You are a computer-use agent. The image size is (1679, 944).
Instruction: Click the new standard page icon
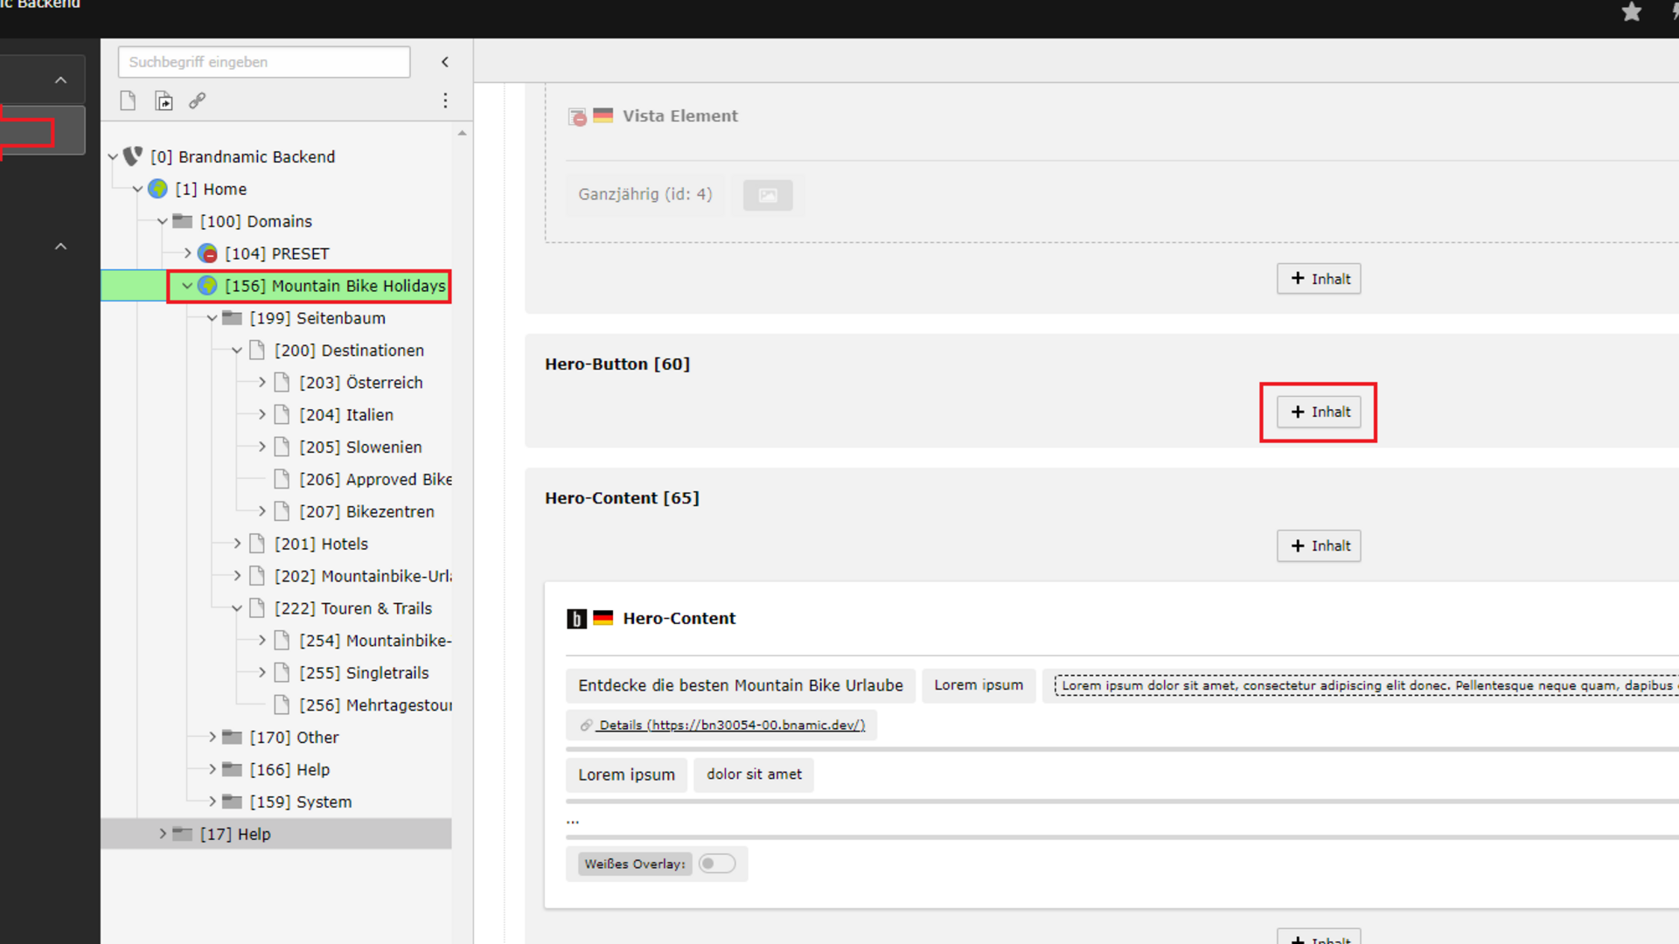click(128, 101)
